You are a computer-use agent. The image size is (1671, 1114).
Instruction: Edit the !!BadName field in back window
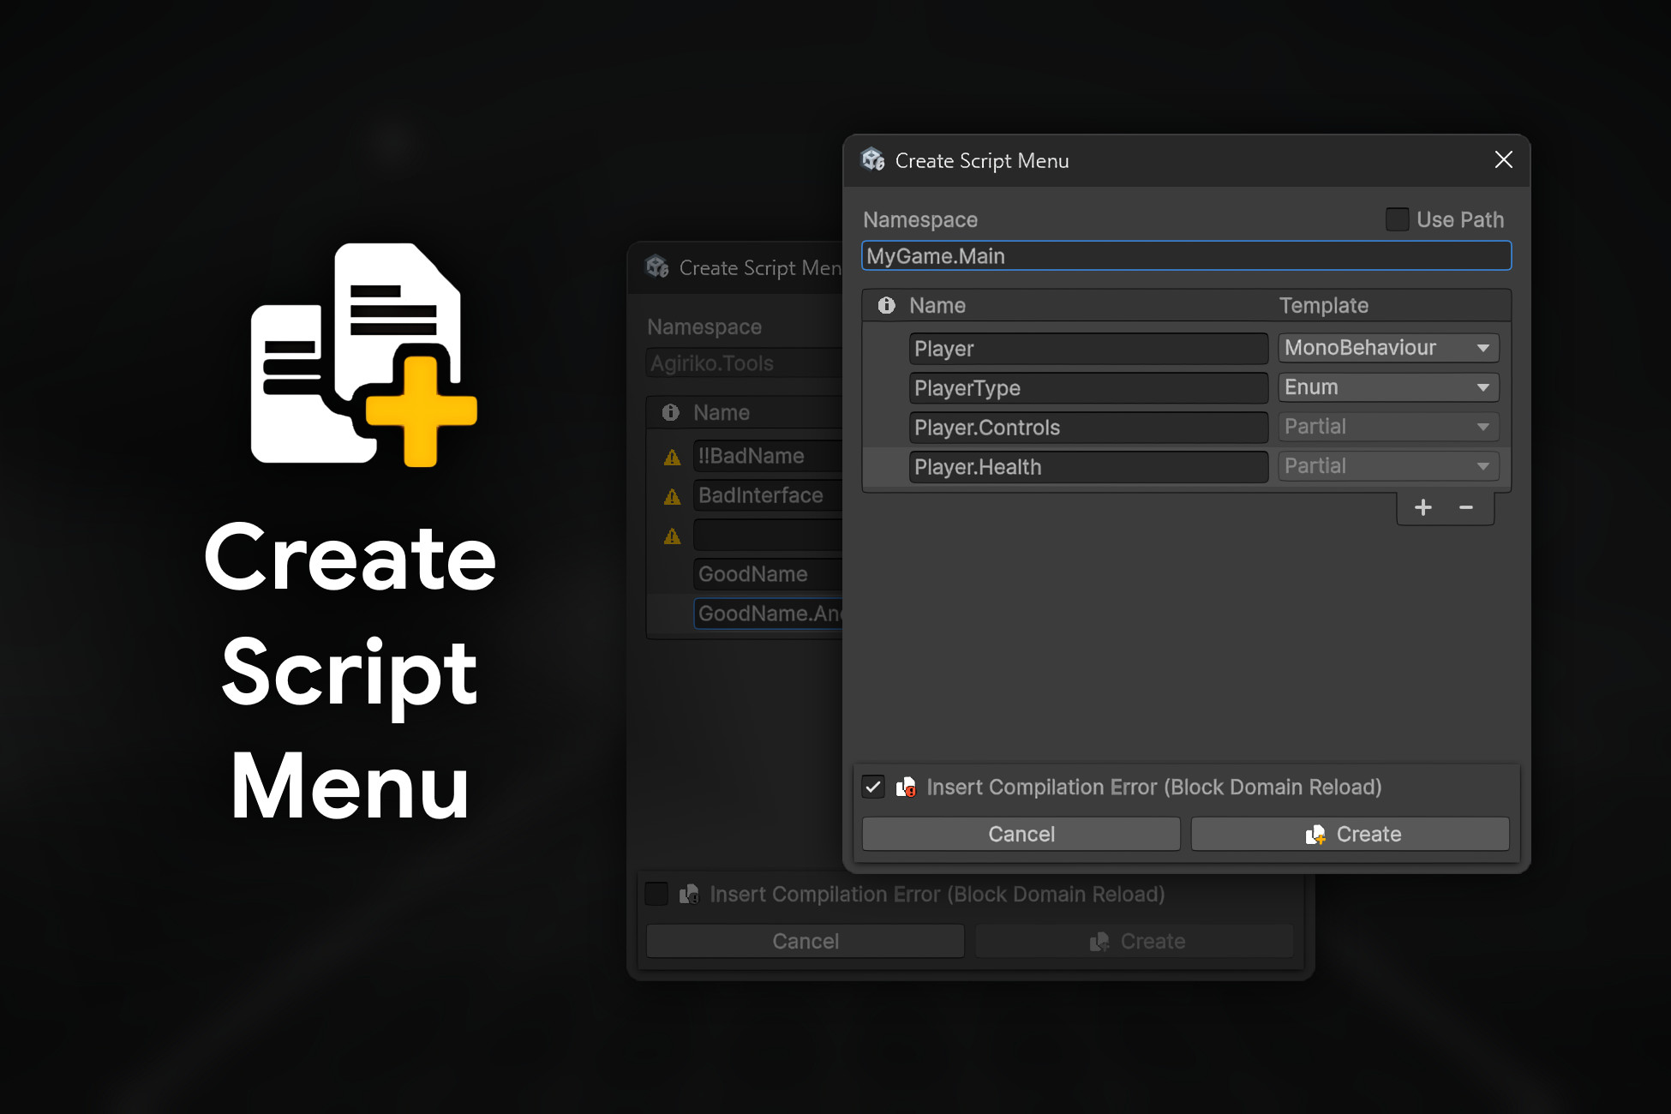coord(769,456)
